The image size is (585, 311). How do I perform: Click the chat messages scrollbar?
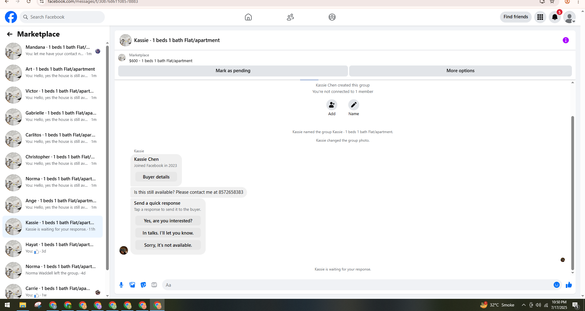coord(573,193)
